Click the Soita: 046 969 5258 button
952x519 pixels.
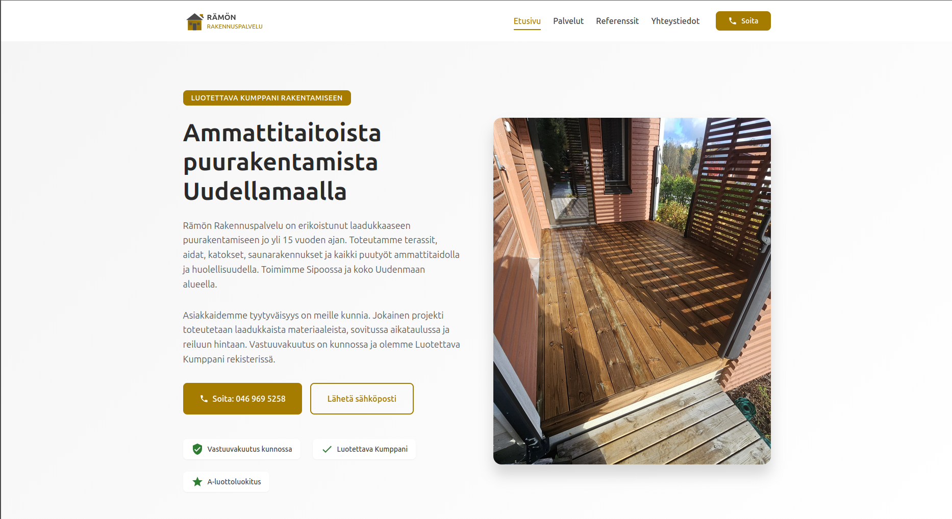[x=242, y=399]
